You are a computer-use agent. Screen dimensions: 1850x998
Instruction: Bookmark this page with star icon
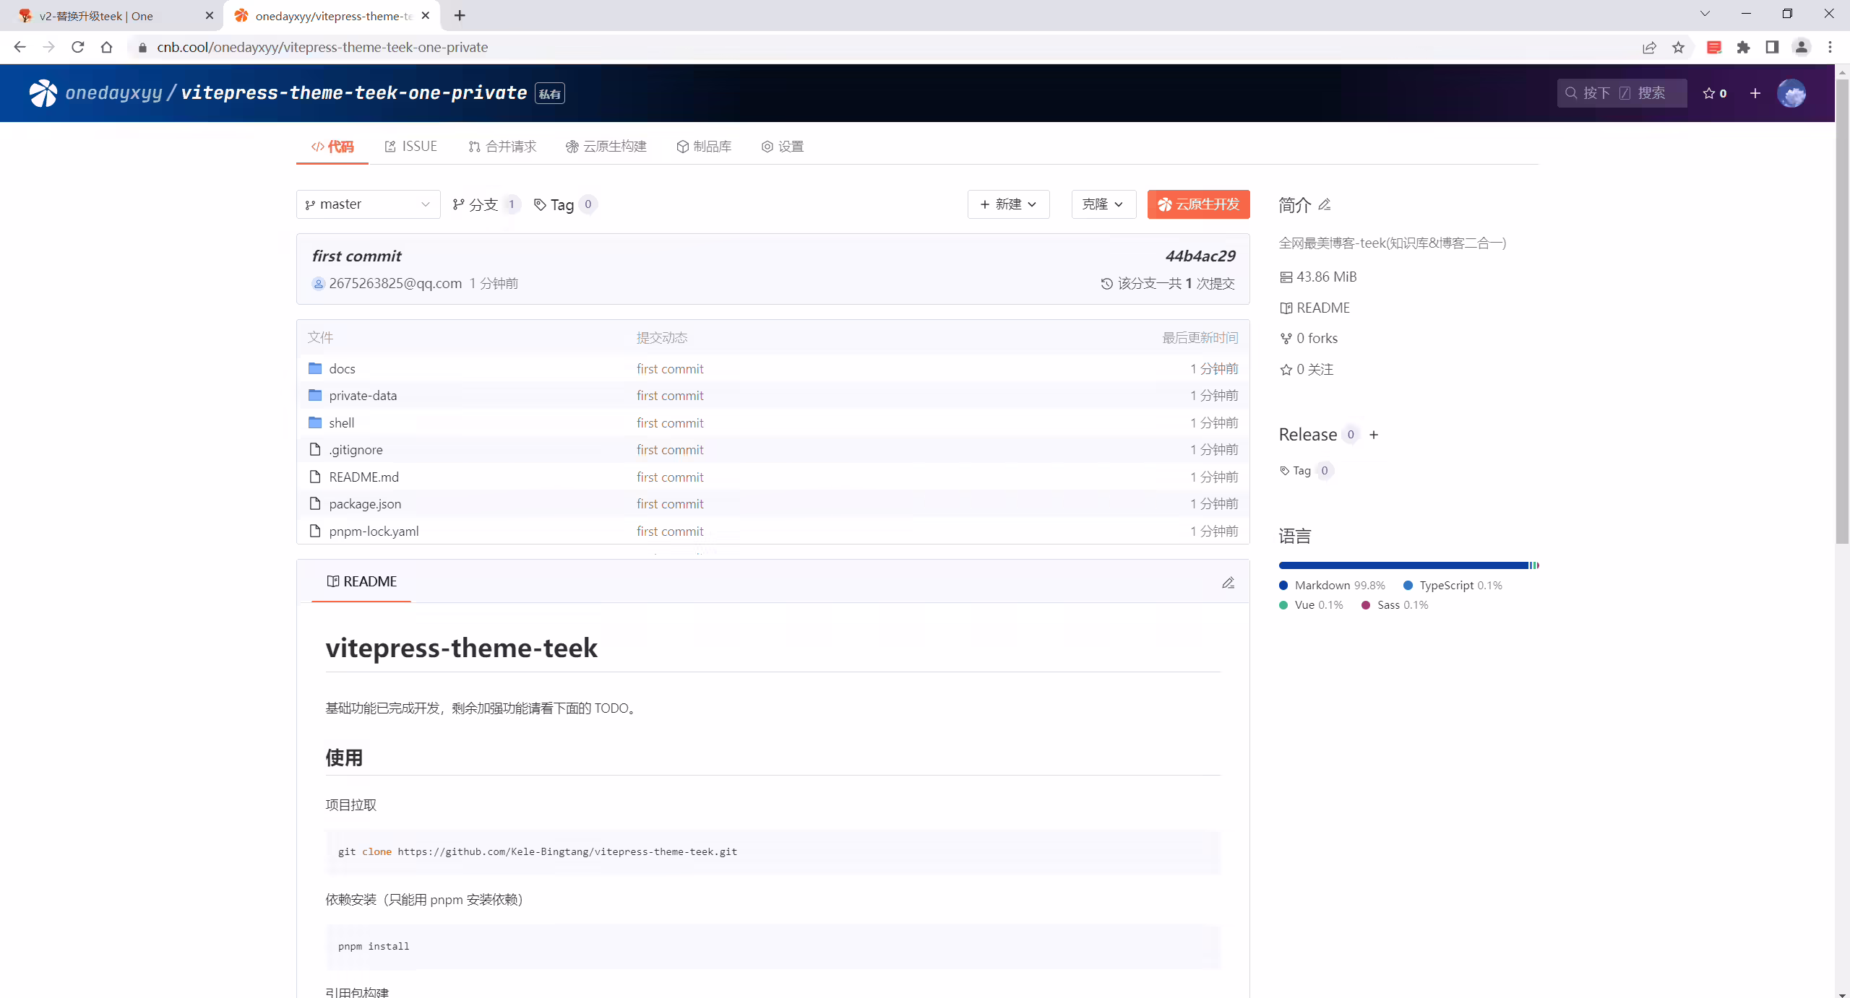coord(1678,47)
